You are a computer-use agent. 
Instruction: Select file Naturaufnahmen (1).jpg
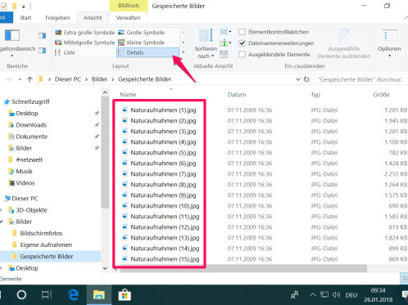pos(163,110)
